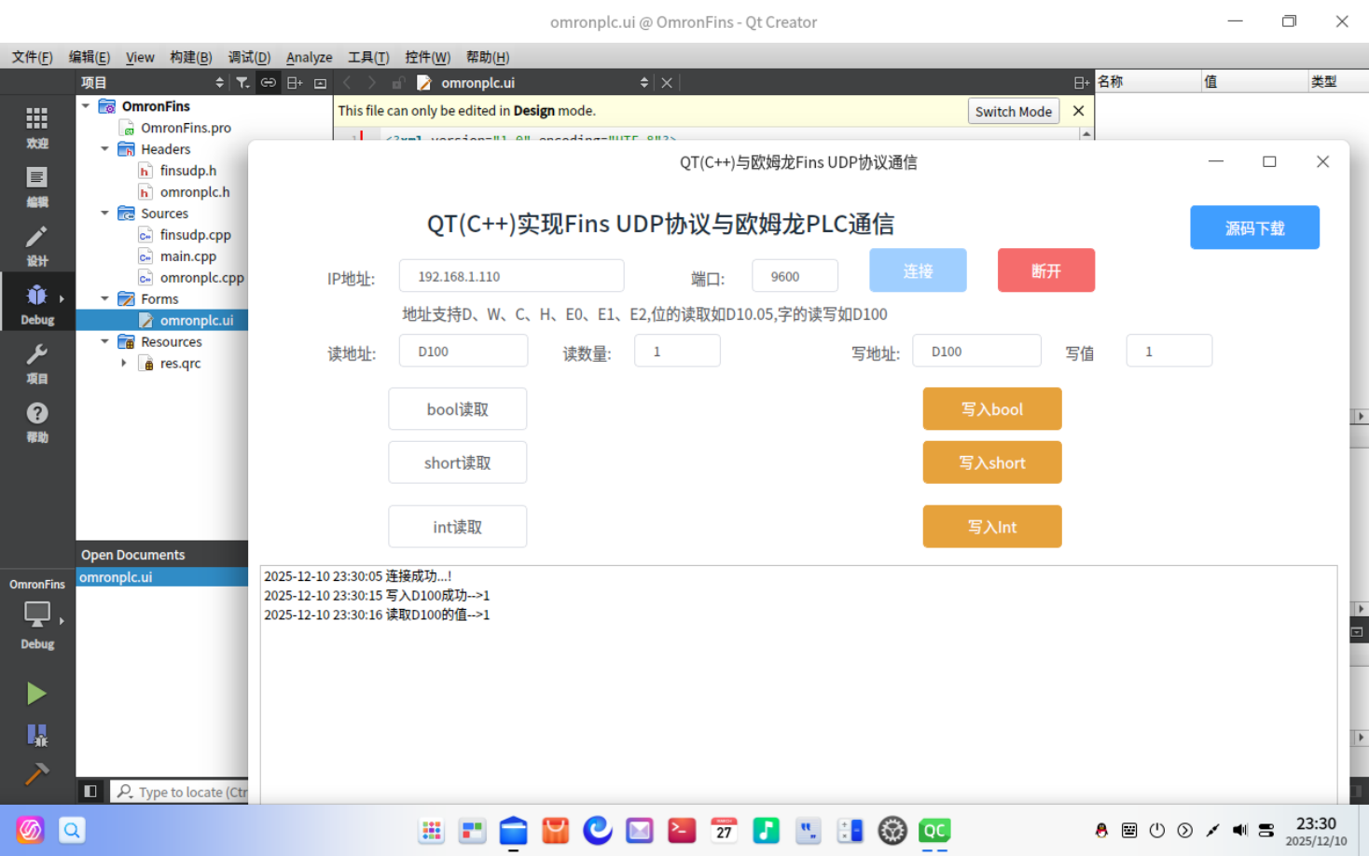The width and height of the screenshot is (1369, 856).
Task: Click the 写地址 input field
Action: click(976, 351)
